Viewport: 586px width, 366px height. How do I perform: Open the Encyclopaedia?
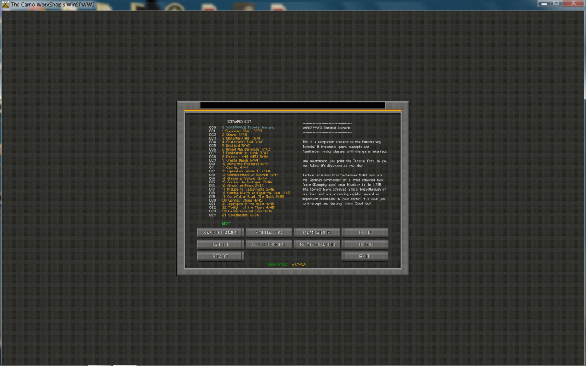pyautogui.click(x=316, y=245)
